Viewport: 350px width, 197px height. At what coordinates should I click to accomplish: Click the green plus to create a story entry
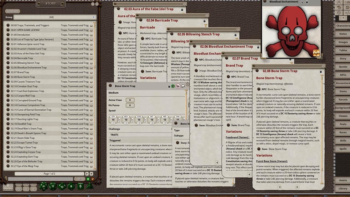[88, 179]
